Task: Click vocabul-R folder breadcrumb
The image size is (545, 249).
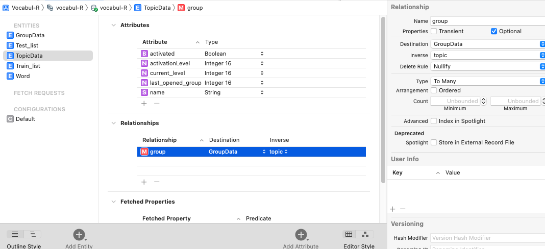Action: [x=65, y=8]
